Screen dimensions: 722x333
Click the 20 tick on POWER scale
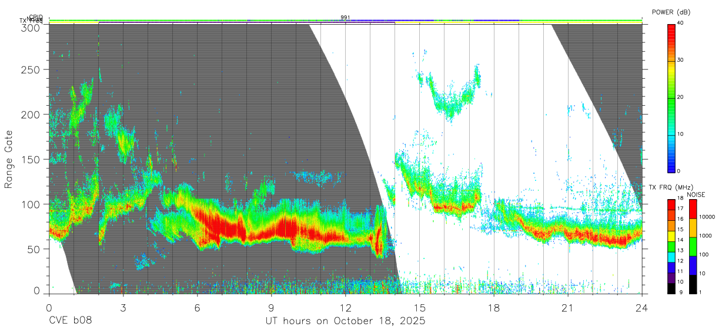click(x=680, y=97)
